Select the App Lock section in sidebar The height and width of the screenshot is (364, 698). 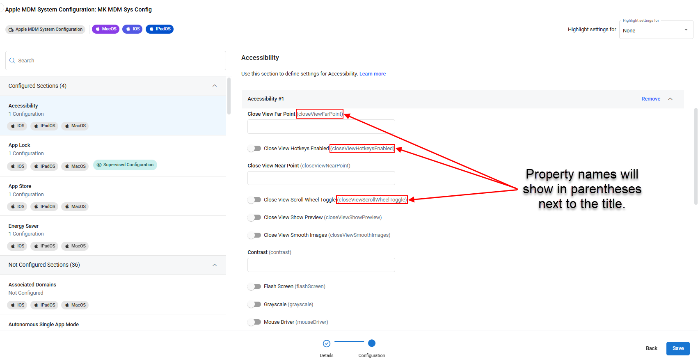[x=113, y=156]
